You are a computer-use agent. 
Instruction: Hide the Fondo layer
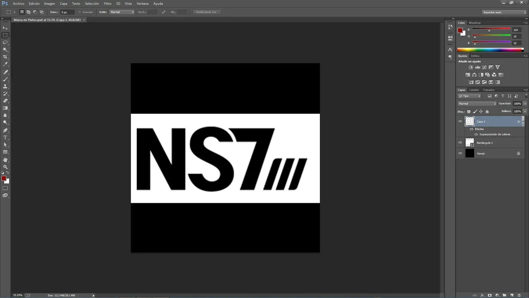(460, 153)
